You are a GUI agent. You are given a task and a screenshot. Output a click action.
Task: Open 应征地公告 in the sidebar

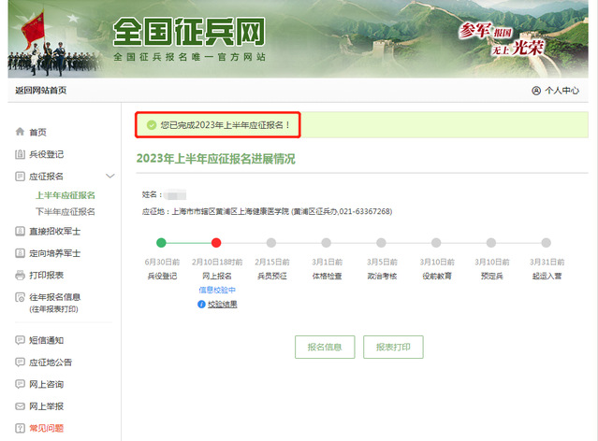click(51, 363)
